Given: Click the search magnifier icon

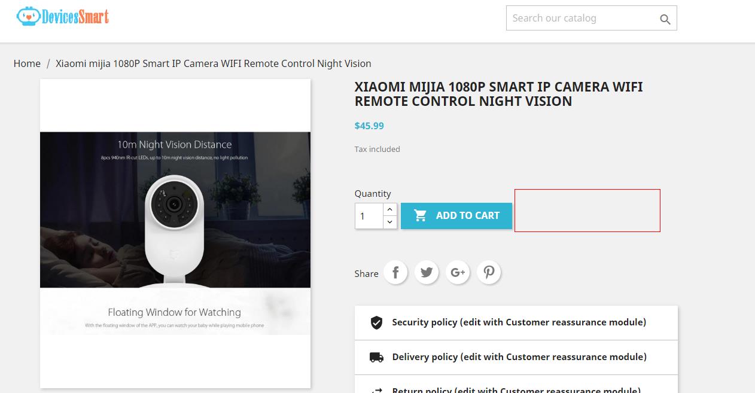Looking at the screenshot, I should [x=665, y=19].
